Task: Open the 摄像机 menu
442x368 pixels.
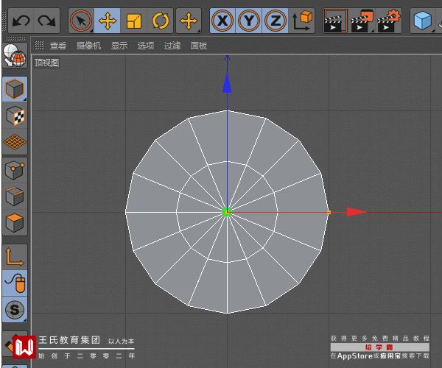Action: tap(88, 46)
